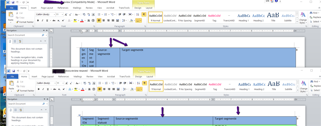321x126 pixels.
Task: Click Grow Font in the Compatibility Mode window
Action: click(x=66, y=15)
